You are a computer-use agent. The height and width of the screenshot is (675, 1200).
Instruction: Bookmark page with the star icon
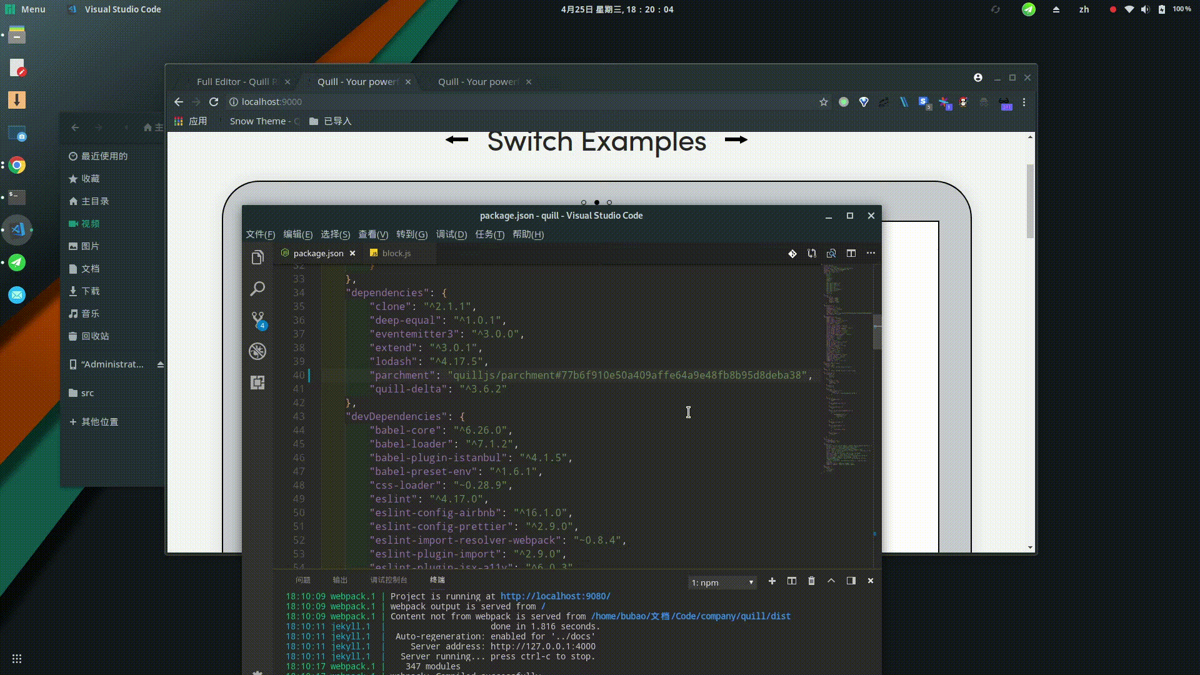[x=824, y=102]
